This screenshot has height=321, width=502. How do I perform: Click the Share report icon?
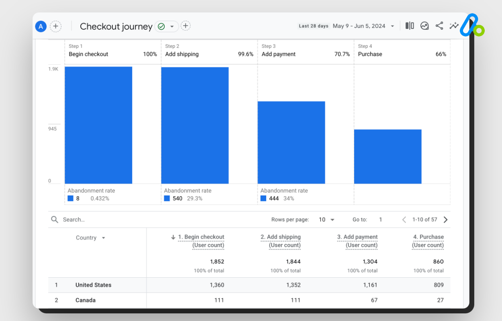(439, 26)
